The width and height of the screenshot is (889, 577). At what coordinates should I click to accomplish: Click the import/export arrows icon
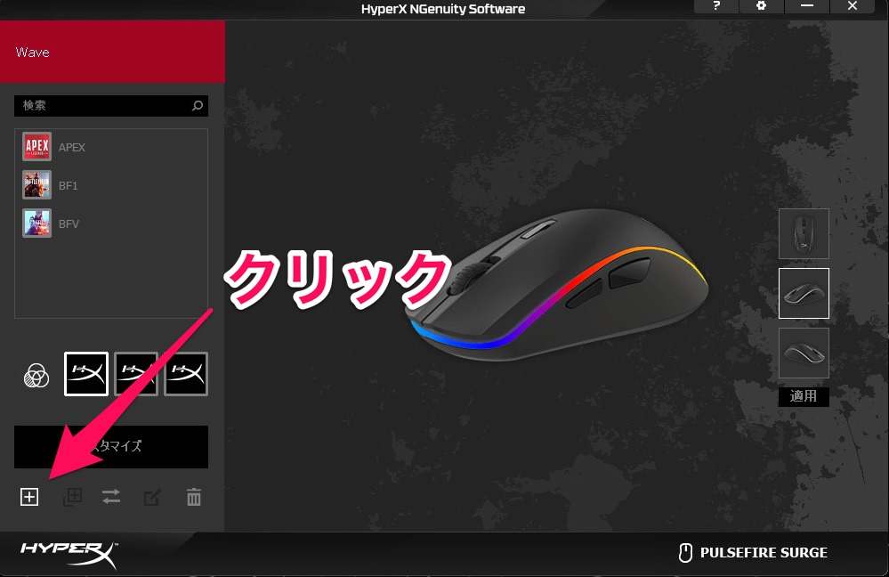[x=111, y=497]
